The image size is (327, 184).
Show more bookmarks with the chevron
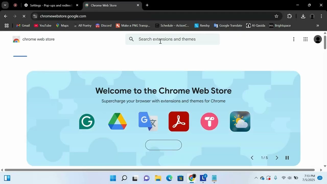pyautogui.click(x=318, y=26)
